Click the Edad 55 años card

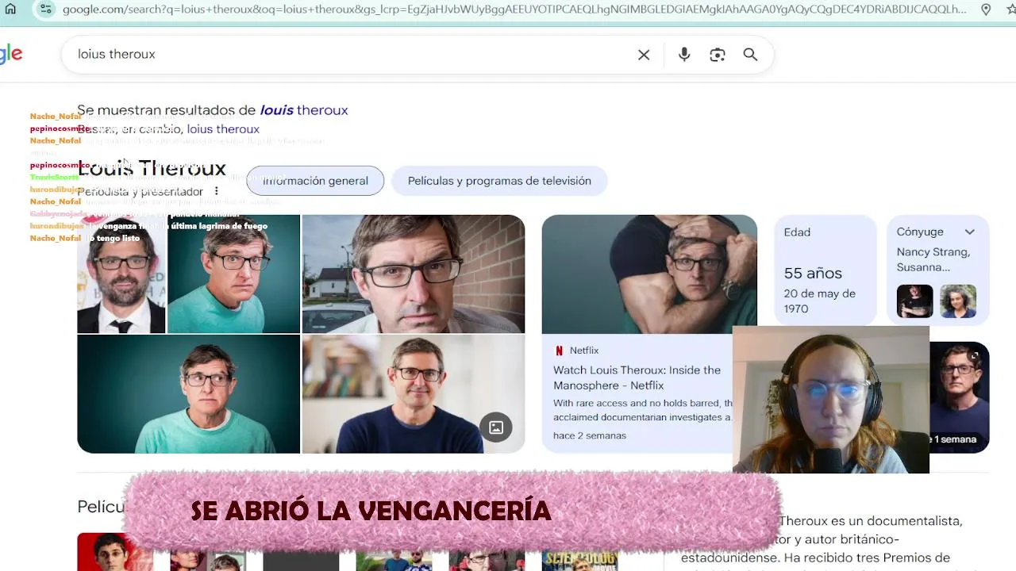(x=826, y=270)
